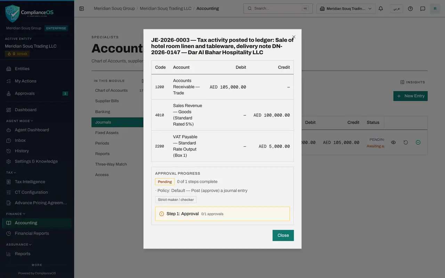Close the journal entry dialog with X
The image size is (445, 278).
(x=294, y=37)
